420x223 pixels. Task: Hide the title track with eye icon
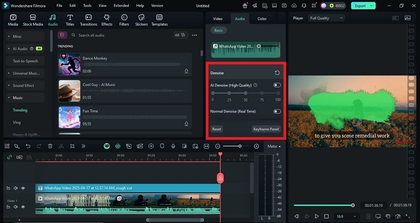click(23, 188)
